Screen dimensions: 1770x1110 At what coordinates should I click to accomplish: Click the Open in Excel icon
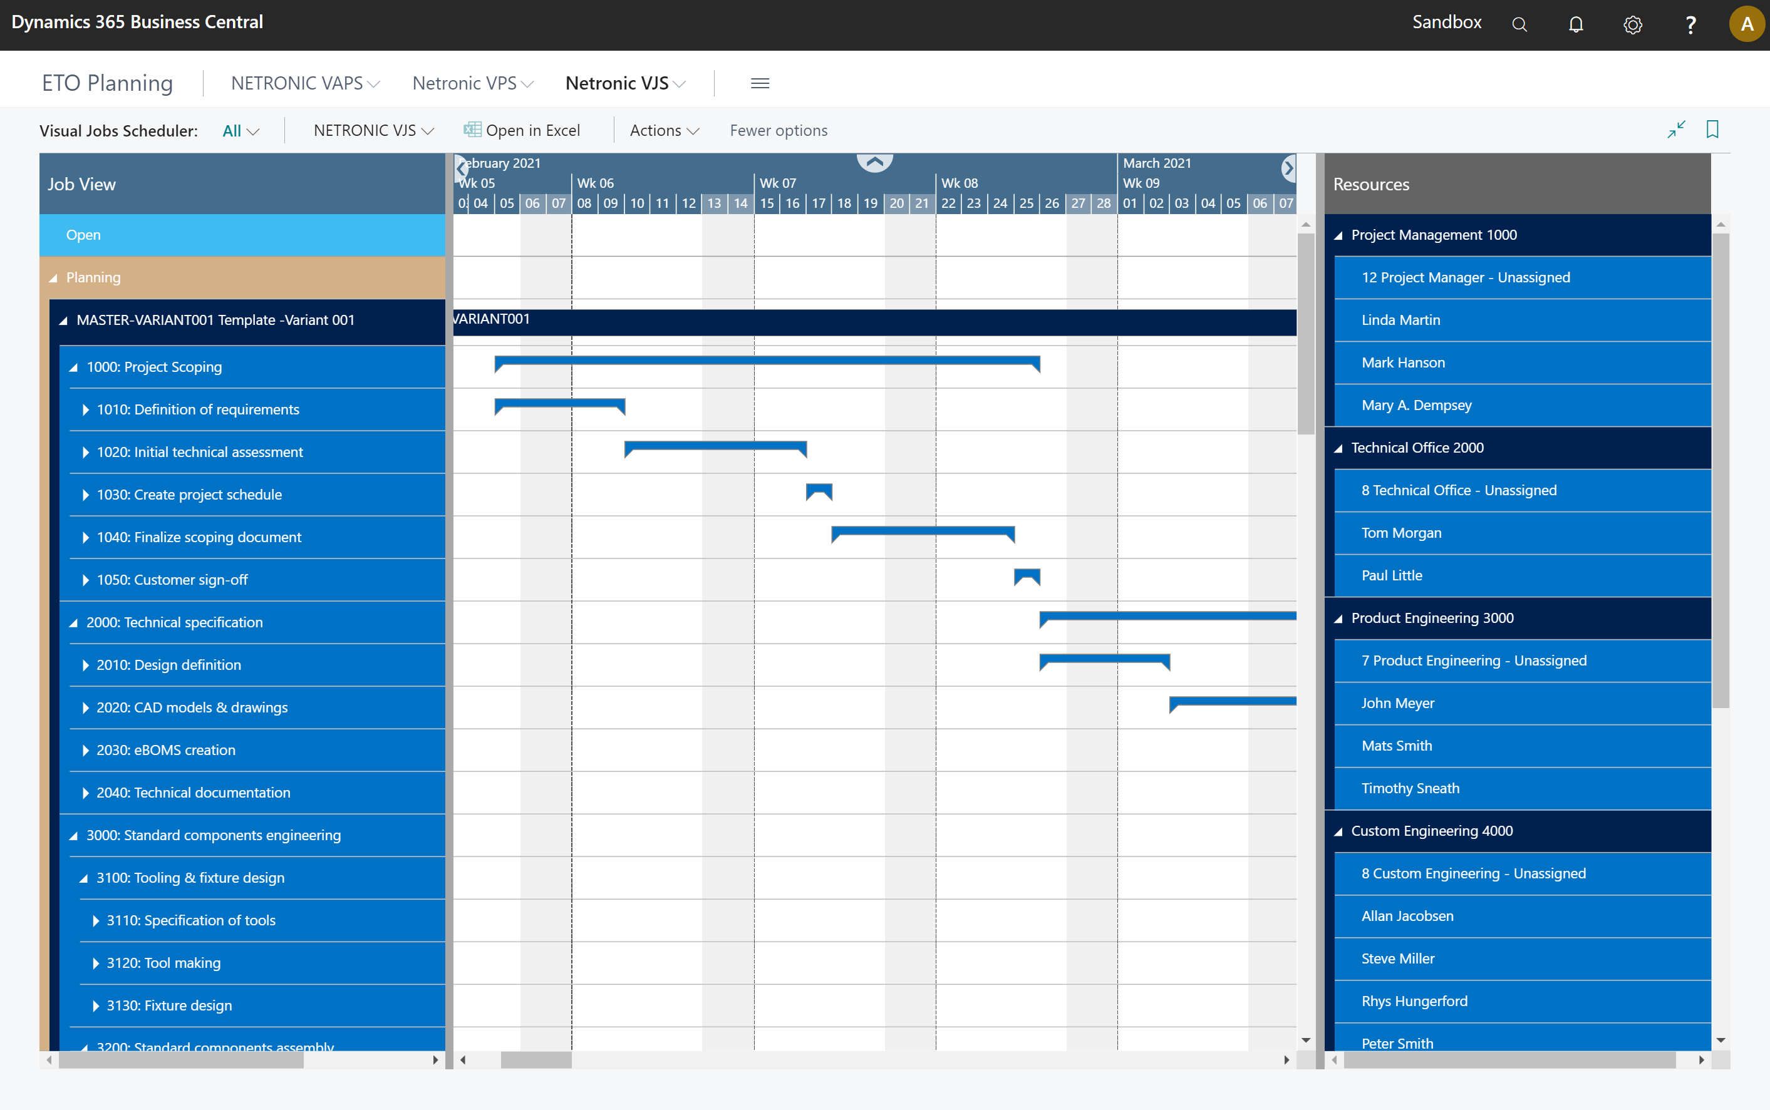[470, 129]
